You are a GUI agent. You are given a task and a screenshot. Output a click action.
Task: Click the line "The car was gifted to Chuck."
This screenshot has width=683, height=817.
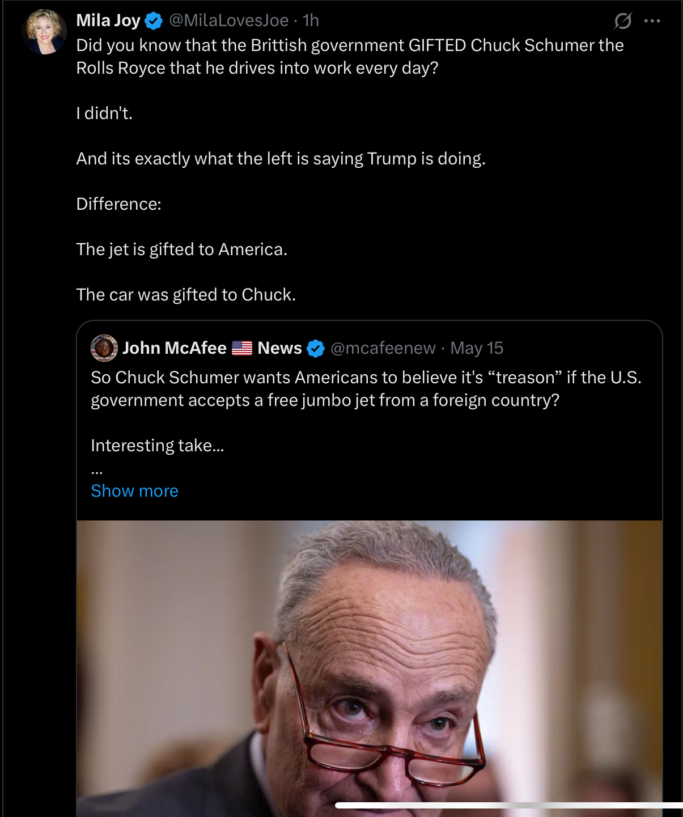186,295
